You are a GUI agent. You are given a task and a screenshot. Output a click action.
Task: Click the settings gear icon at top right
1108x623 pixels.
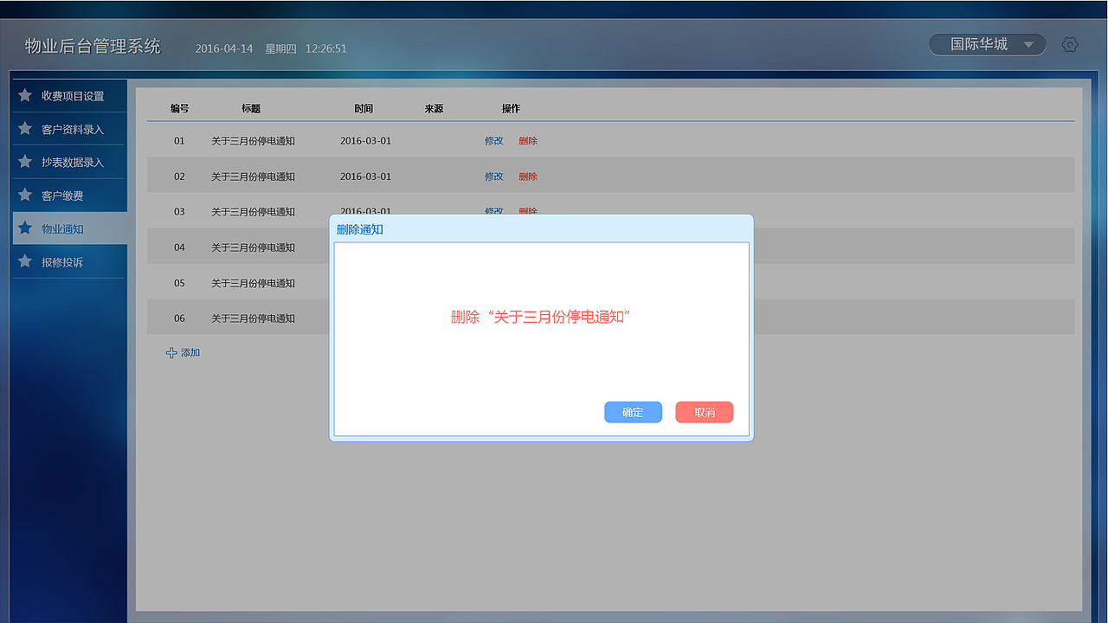coord(1070,44)
